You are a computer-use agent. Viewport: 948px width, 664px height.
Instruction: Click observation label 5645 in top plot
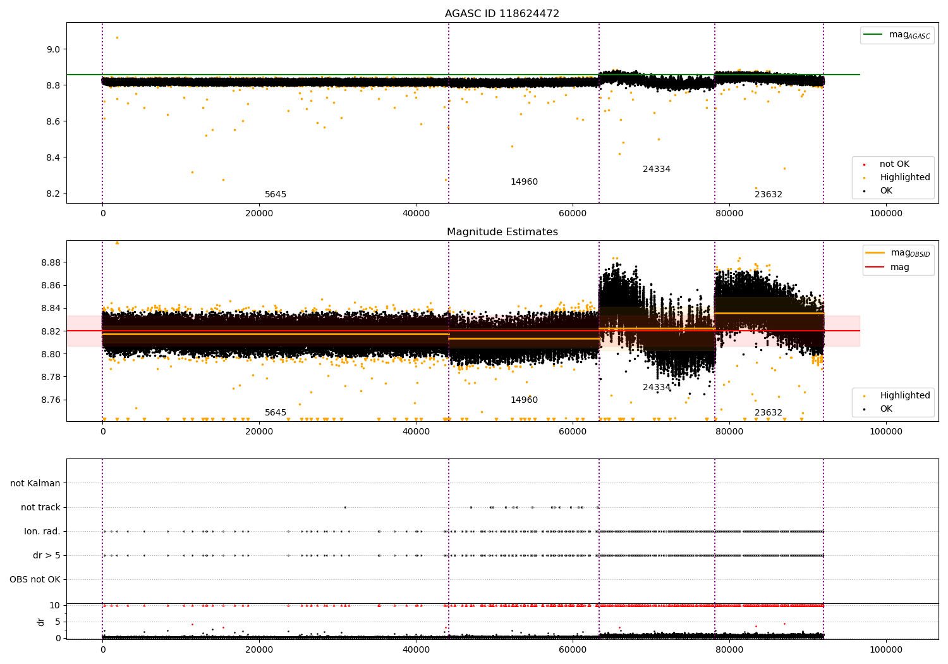276,195
